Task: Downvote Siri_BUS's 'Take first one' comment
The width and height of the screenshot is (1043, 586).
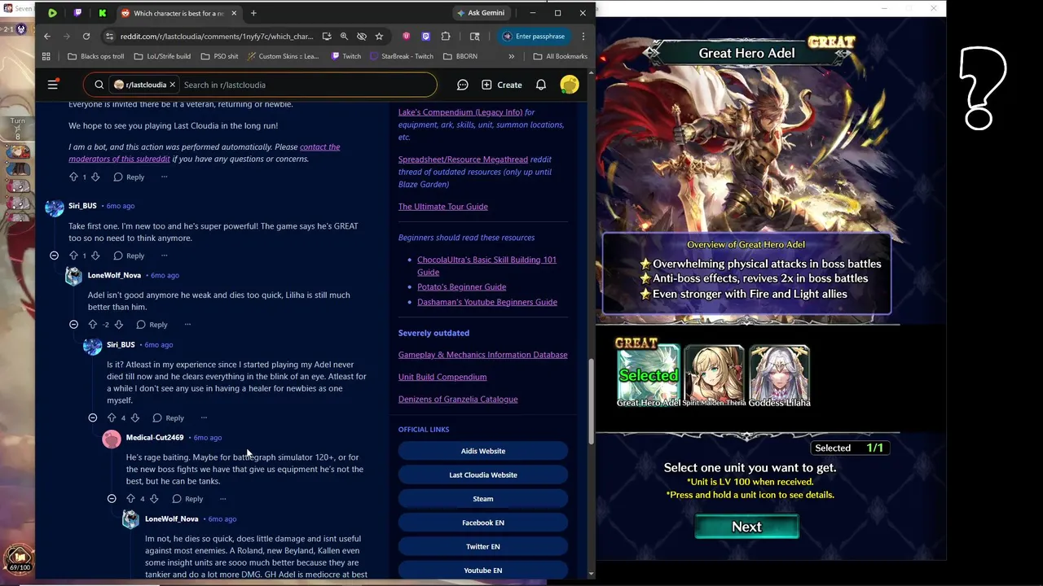Action: 95,256
